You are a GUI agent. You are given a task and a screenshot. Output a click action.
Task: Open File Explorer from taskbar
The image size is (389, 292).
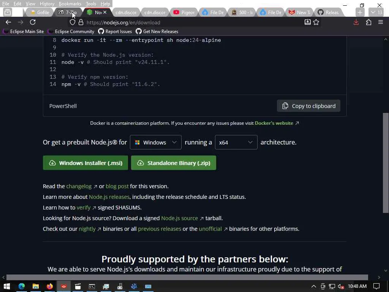[35, 286]
